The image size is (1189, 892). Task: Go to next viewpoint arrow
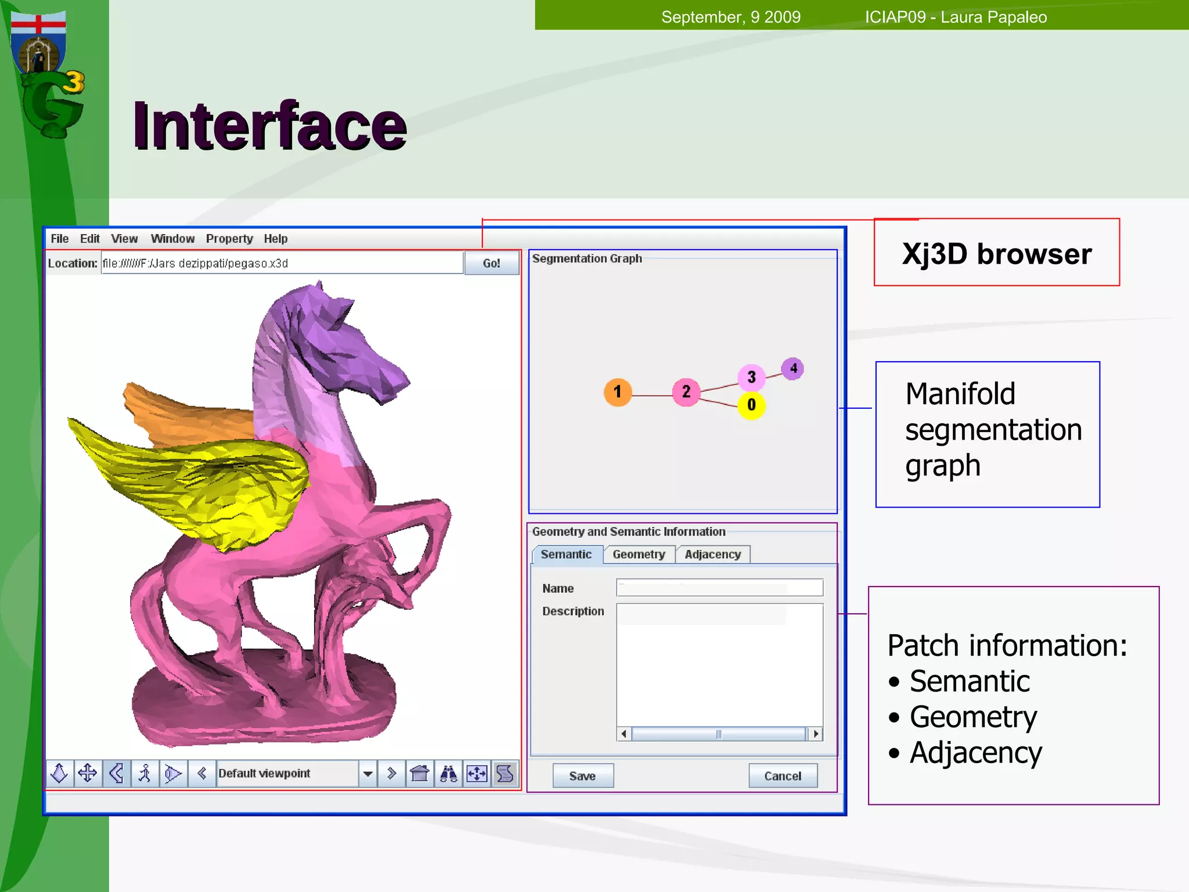click(391, 774)
